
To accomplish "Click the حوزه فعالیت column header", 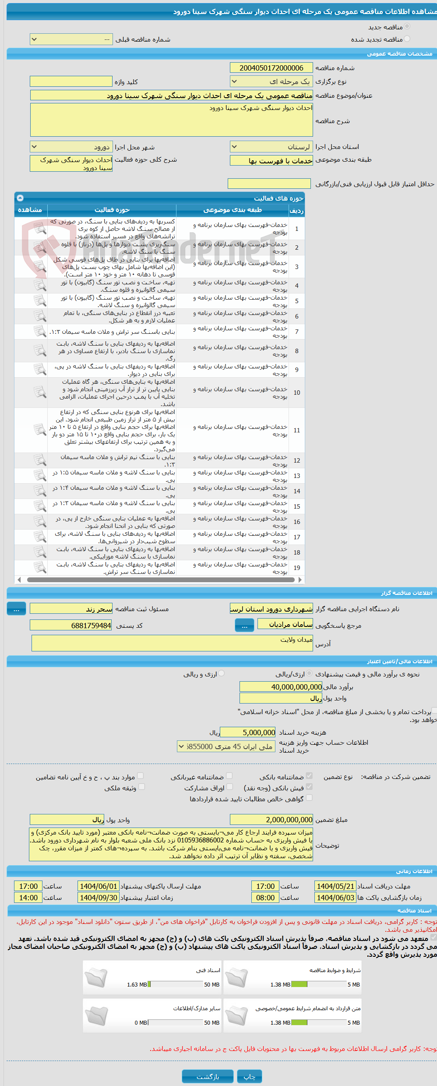I will [112, 210].
